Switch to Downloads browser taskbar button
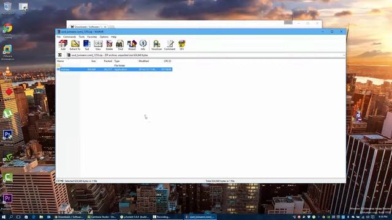392x220 pixels. click(69, 217)
